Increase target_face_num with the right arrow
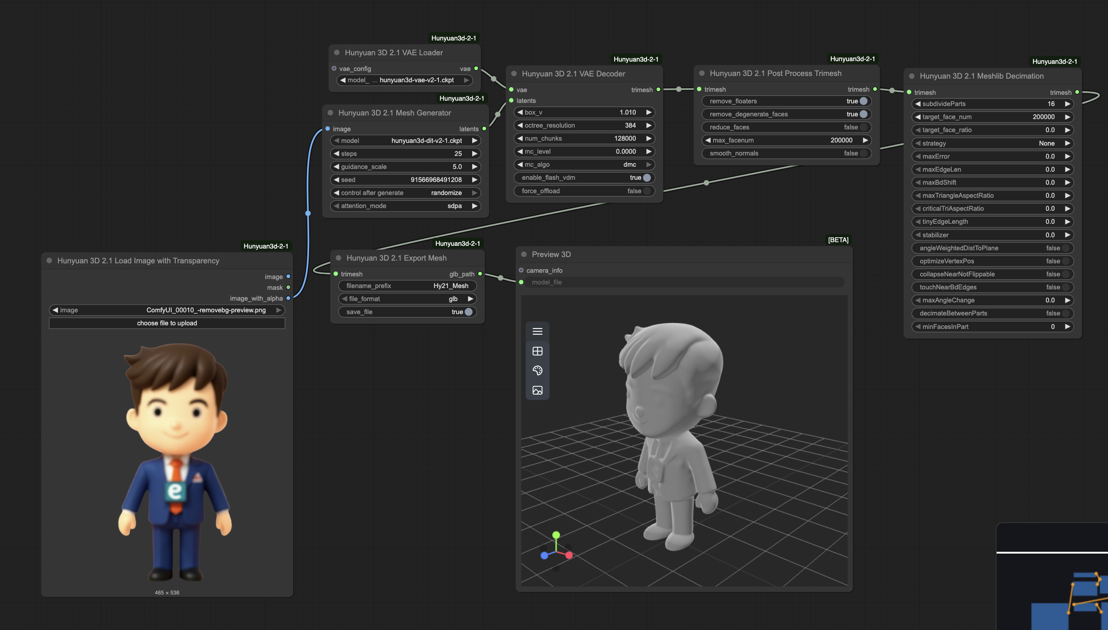The width and height of the screenshot is (1108, 630). click(x=1067, y=117)
